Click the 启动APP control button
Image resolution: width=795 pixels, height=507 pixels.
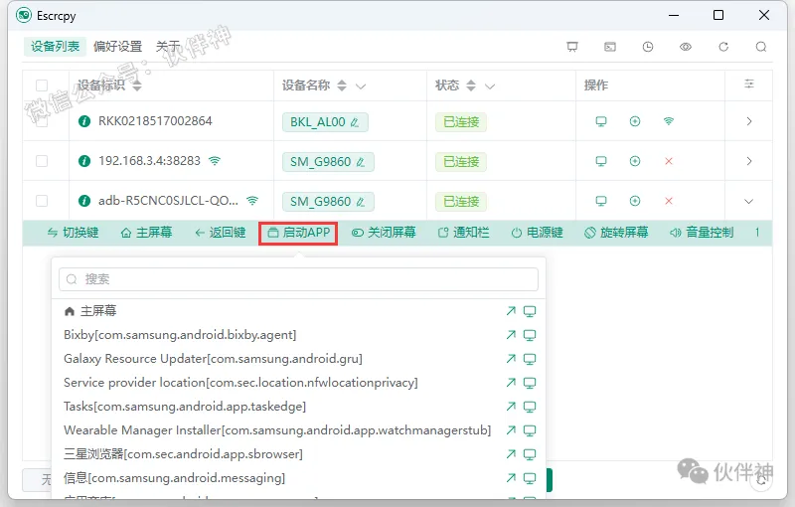pos(299,233)
